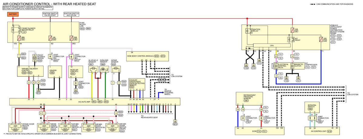Image resolution: width=363 pixels, height=139 pixels.
Task: Click the 'IPDM E/R' module description text
Action: coord(338,29)
